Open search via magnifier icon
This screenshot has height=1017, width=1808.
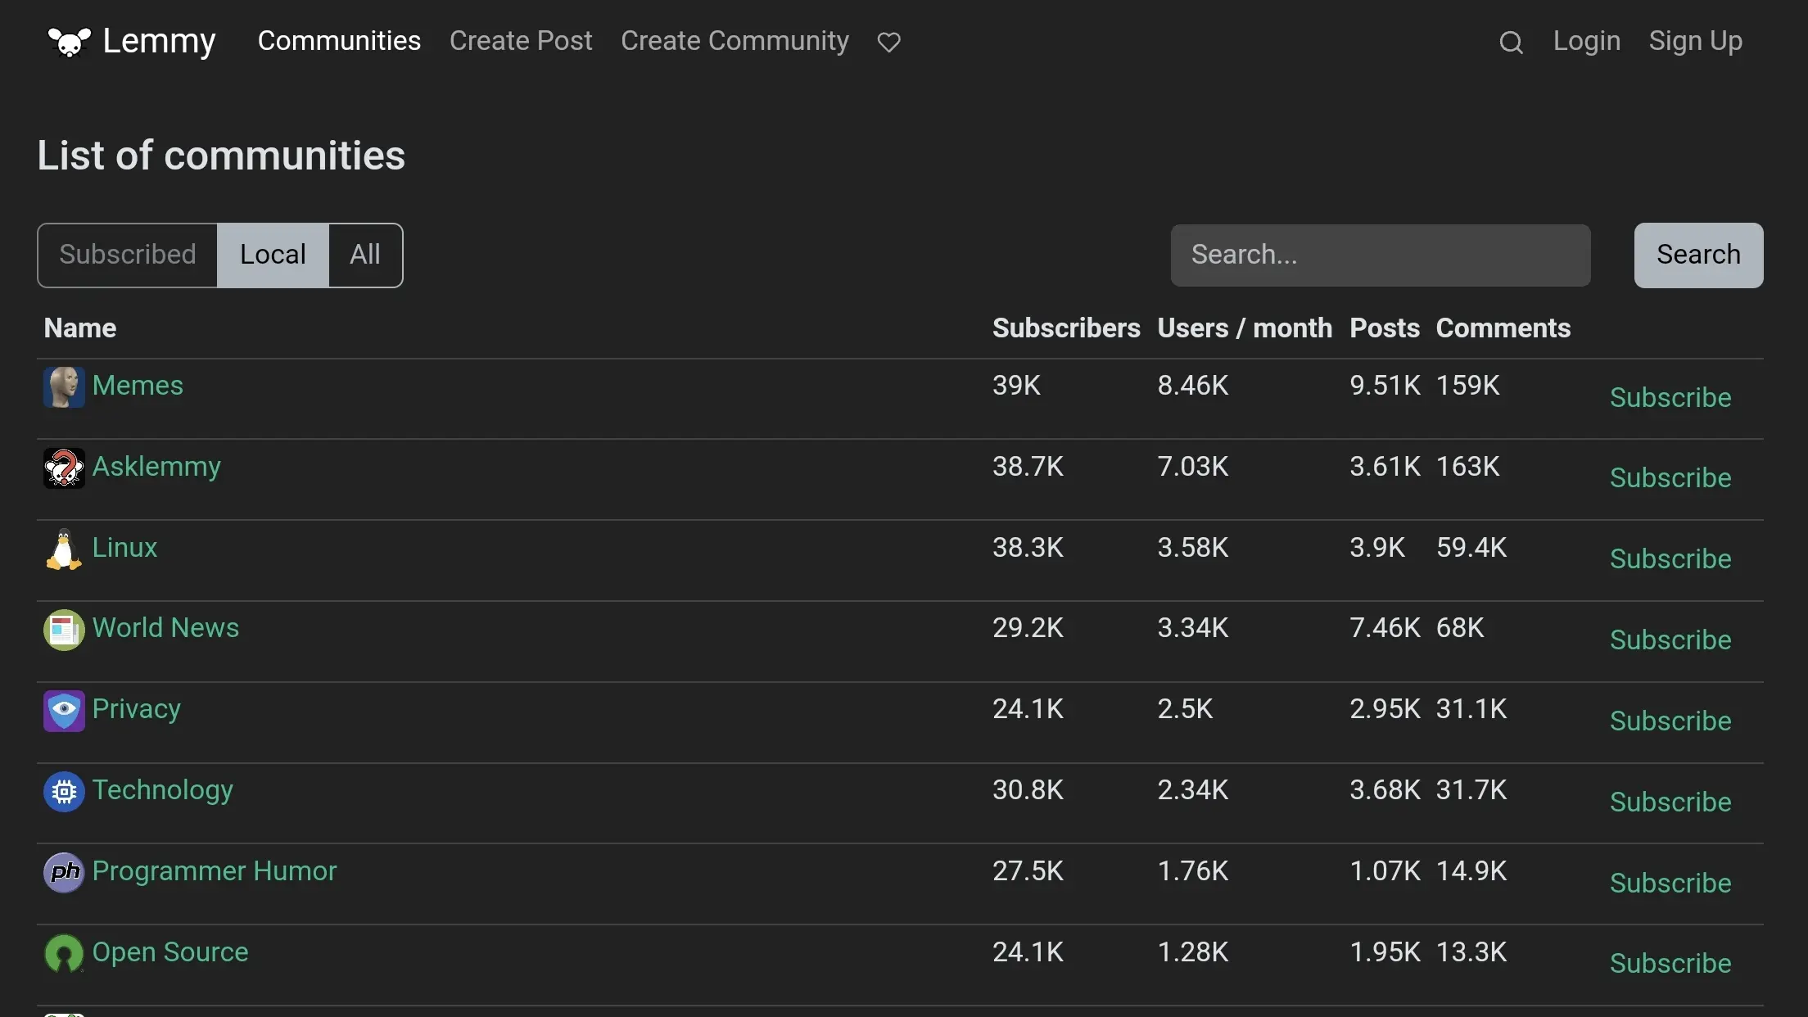1511,43
